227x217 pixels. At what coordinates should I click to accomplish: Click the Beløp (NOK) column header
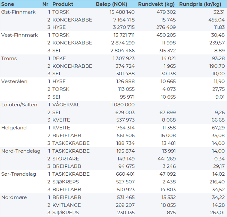pyautogui.click(x=111, y=4)
